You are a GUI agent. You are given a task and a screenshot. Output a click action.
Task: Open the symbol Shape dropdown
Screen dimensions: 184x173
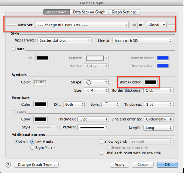click(96, 82)
